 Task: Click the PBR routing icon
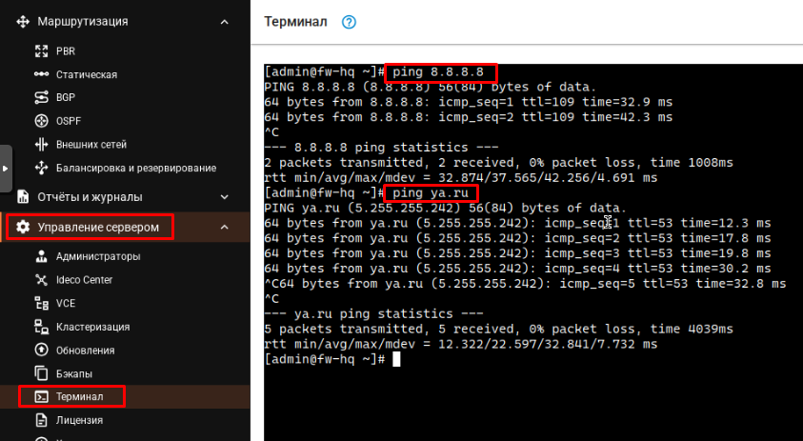[x=41, y=51]
